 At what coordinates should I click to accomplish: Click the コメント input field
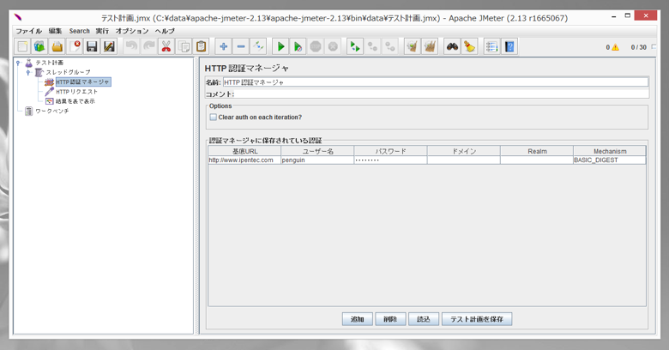442,94
